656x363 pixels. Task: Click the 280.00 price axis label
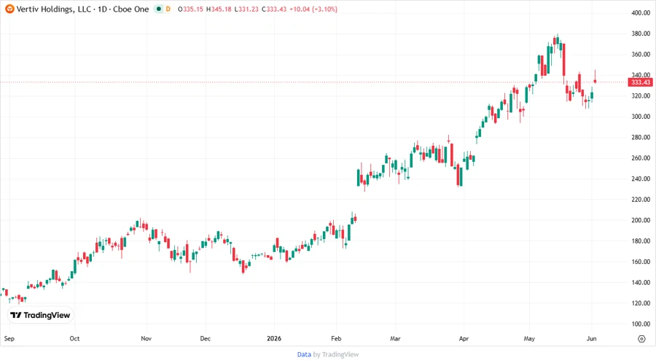641,137
